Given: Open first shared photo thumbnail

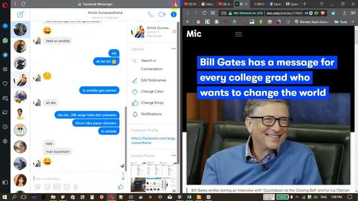Looking at the screenshot, I should coord(138,169).
